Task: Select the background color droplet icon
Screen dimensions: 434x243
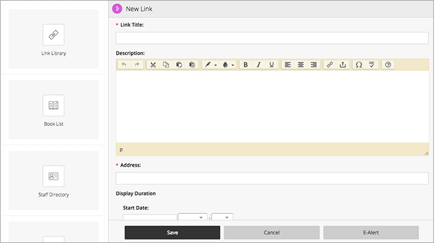Action: 225,64
